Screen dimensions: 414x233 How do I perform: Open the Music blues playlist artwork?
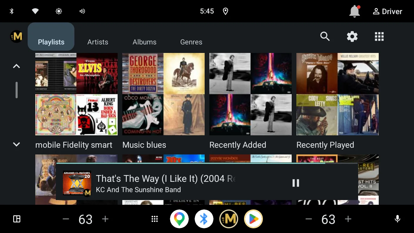coord(163,94)
